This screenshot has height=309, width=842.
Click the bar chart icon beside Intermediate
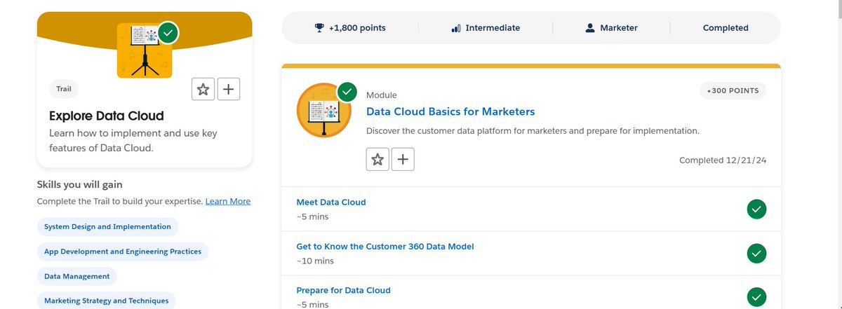point(456,28)
